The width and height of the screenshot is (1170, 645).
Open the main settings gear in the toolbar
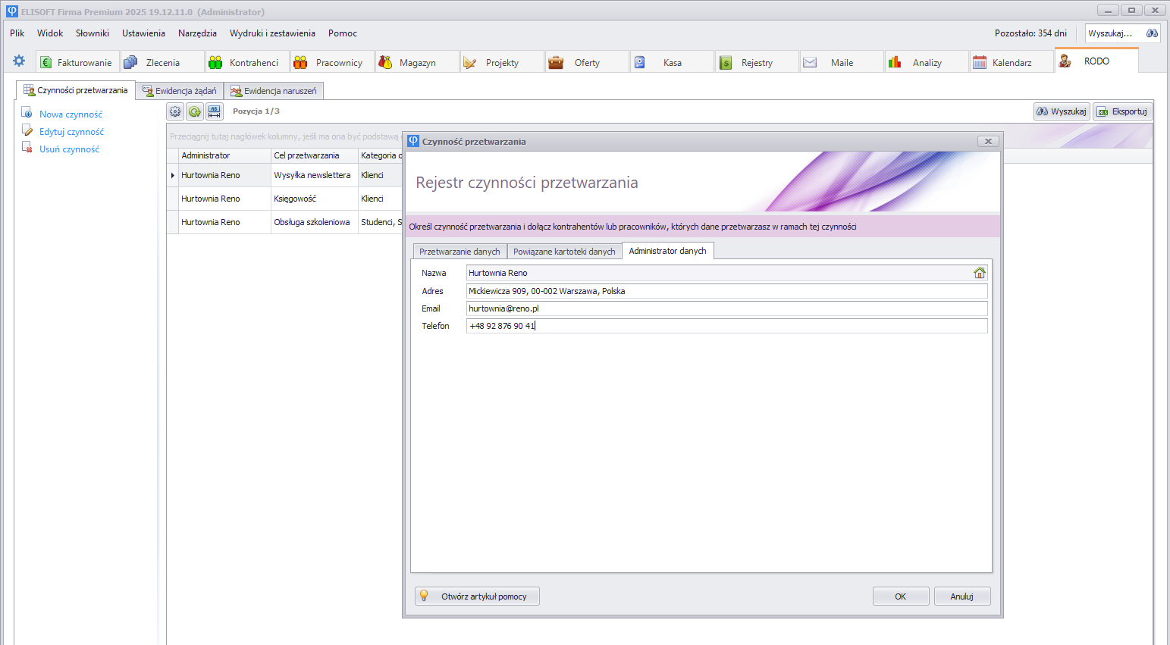pyautogui.click(x=19, y=61)
